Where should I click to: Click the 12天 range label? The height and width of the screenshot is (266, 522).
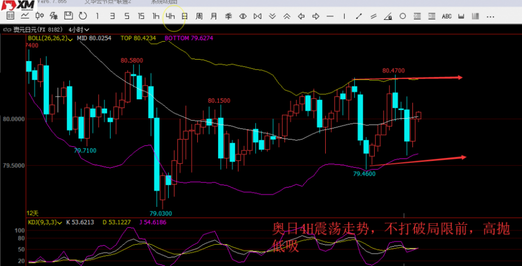(32, 213)
